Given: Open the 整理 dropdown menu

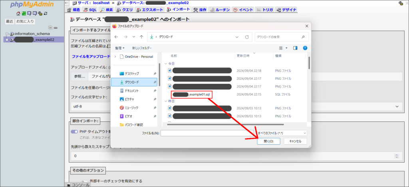Looking at the screenshot, I should 120,48.
